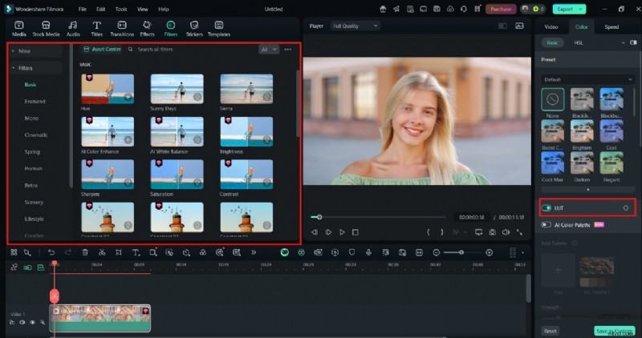The image size is (642, 338).
Task: Click the undo icon in timeline toolbar
Action: click(51, 252)
